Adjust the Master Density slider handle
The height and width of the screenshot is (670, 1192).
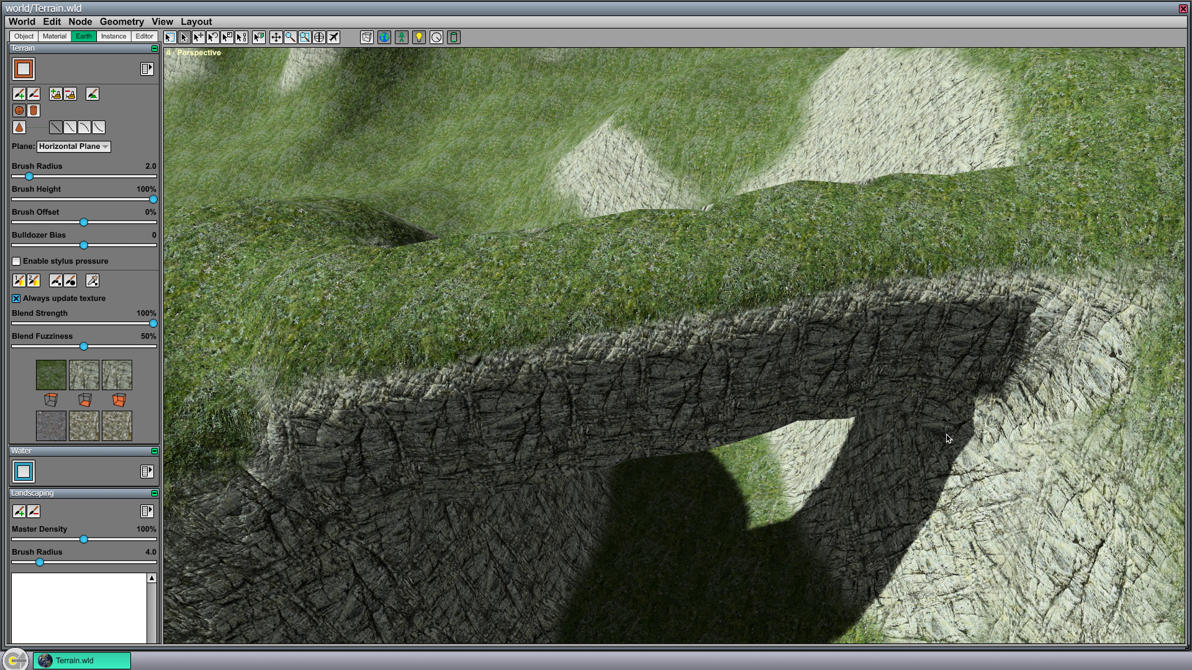(x=84, y=539)
